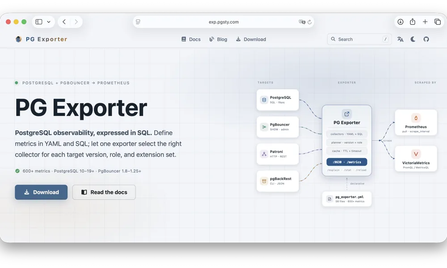Click the pg_exporter.yml file icon
The image size is (447, 268).
[329, 199]
